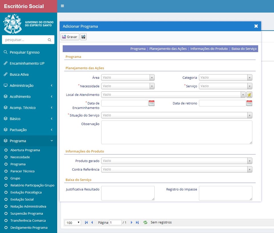Click the search magnifier icon in sidebar
This screenshot has height=233, width=274.
49,40
